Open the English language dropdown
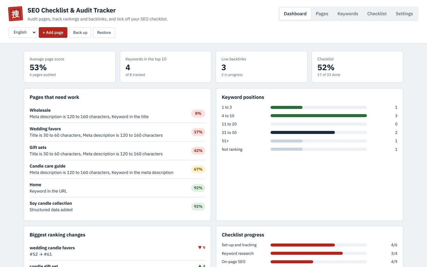The height and width of the screenshot is (267, 427). pyautogui.click(x=23, y=32)
